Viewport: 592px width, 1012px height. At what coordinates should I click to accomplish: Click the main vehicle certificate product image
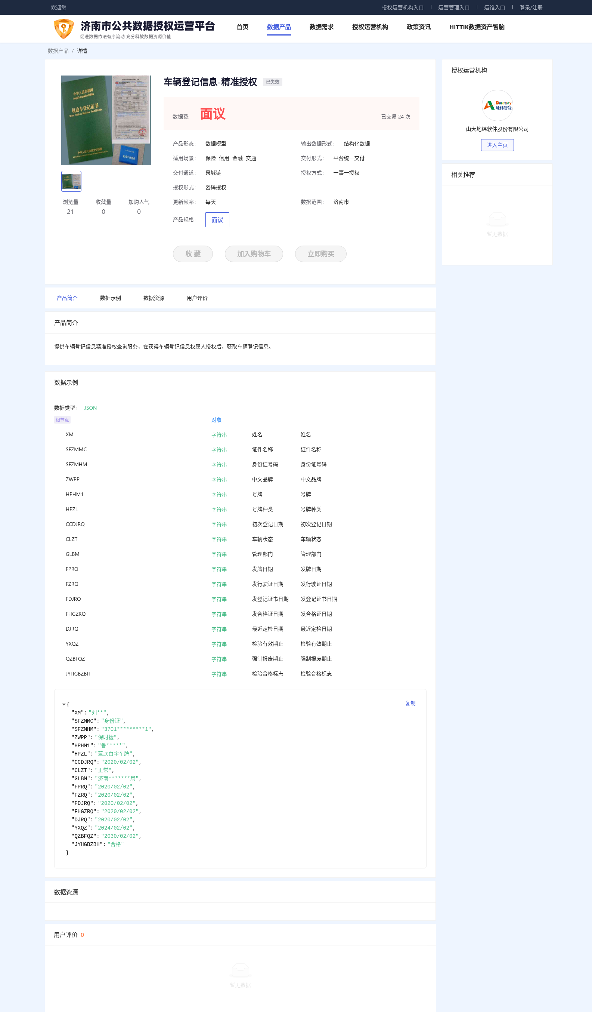pos(106,120)
